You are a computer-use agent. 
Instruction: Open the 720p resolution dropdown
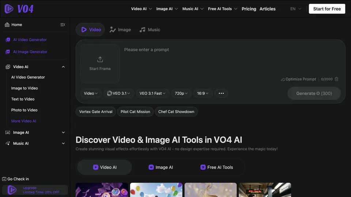point(181,93)
